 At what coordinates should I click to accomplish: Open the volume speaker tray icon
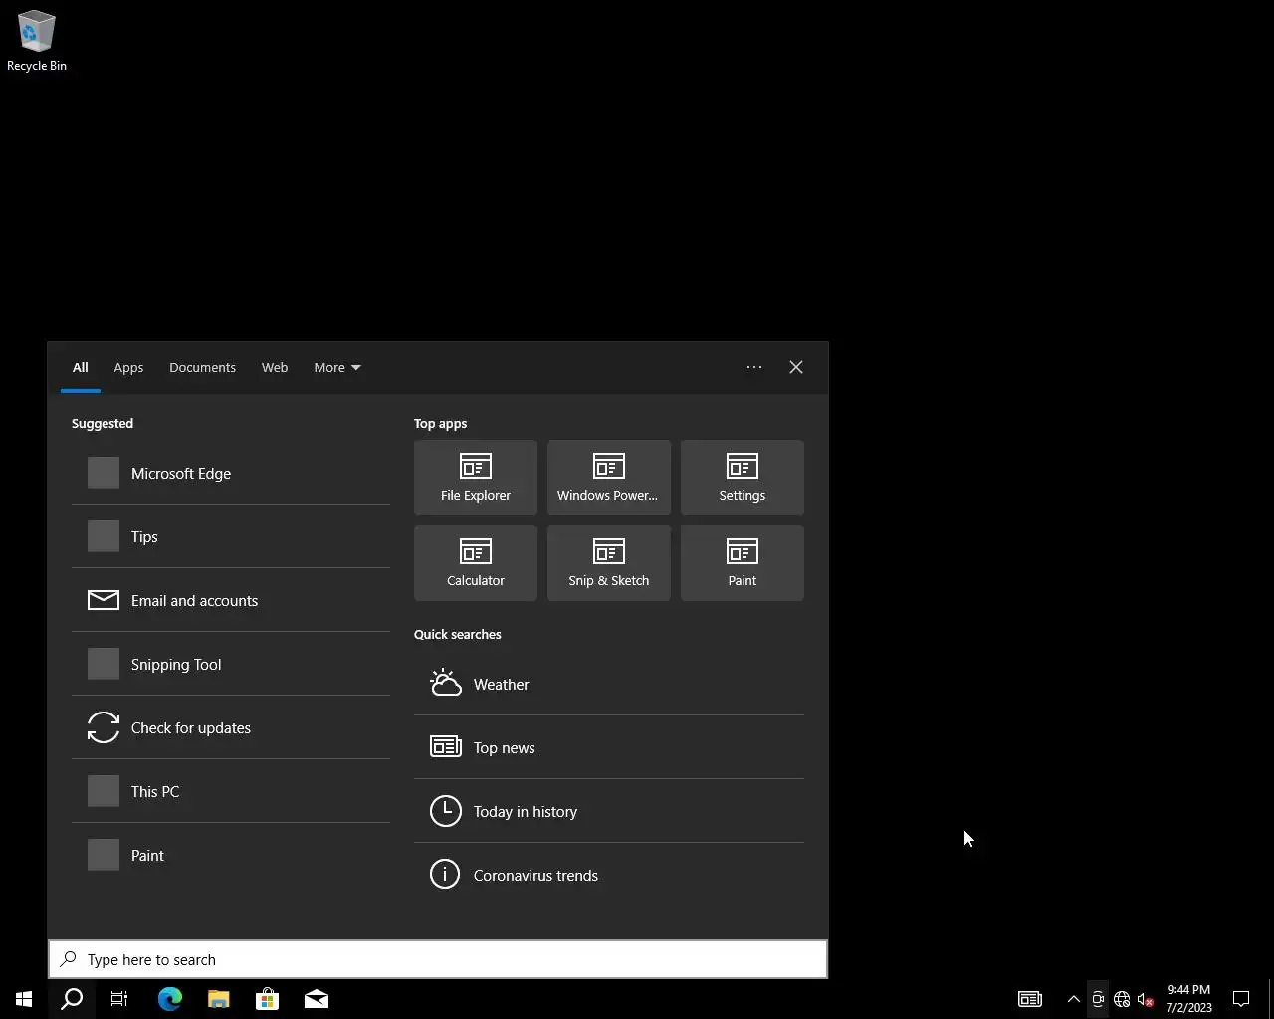pyautogui.click(x=1146, y=999)
